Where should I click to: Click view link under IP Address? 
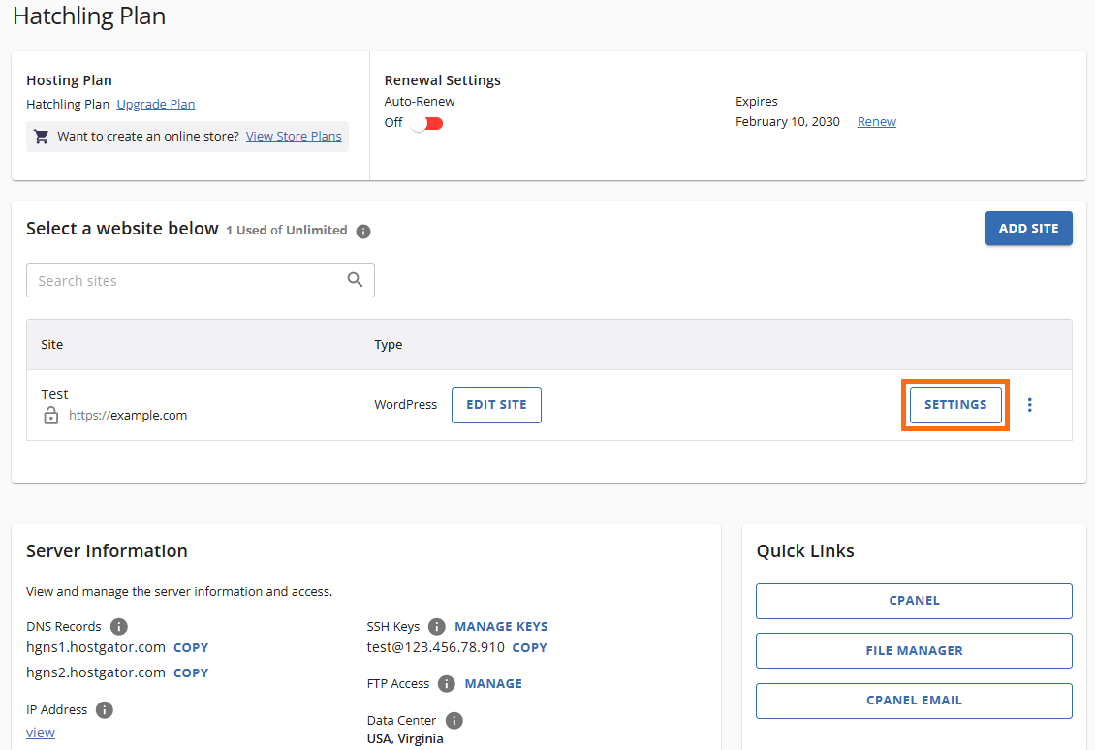[41, 733]
